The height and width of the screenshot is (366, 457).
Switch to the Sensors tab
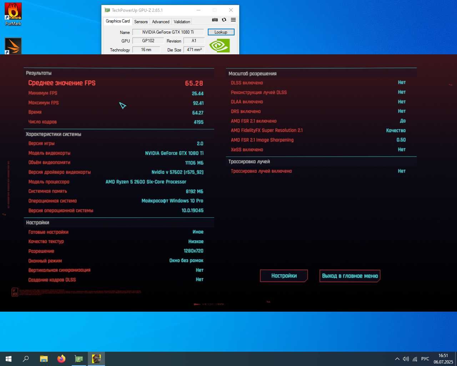click(x=141, y=22)
